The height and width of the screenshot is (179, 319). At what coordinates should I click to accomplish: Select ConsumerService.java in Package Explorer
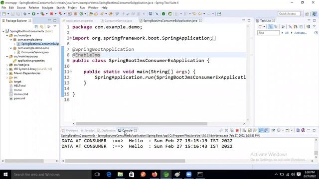35,52
